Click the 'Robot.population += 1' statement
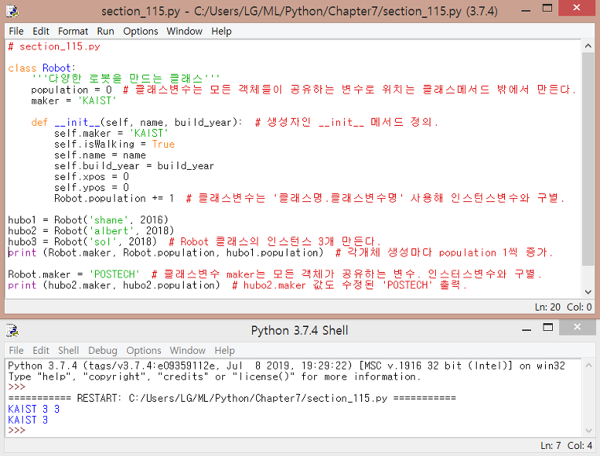The height and width of the screenshot is (456, 600). pyautogui.click(x=115, y=198)
